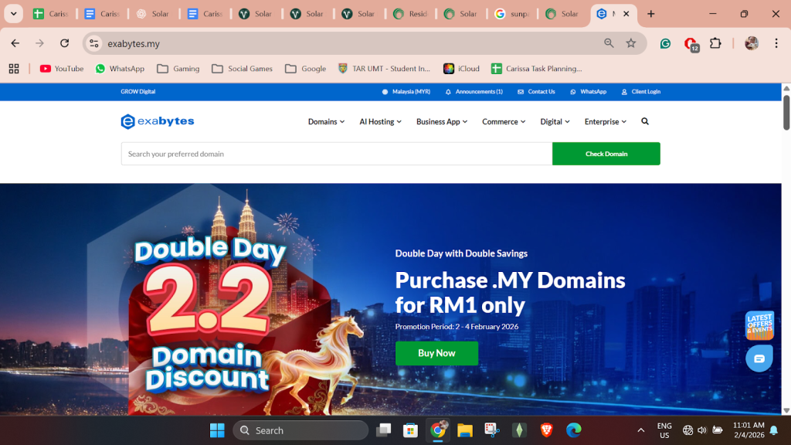Open WhatsApp link in top bar
This screenshot has height=445, width=791.
pos(588,92)
